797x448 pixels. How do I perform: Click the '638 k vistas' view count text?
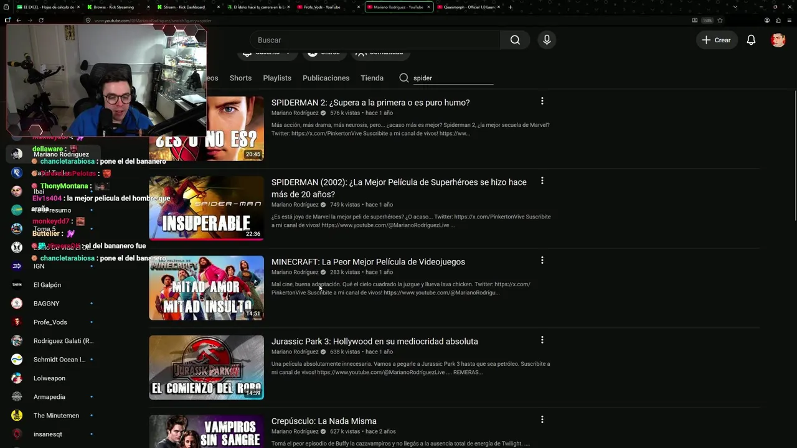pyautogui.click(x=345, y=352)
